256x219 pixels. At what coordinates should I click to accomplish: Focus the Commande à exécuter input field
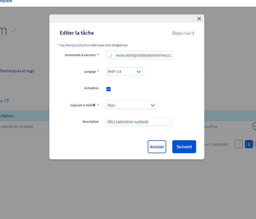[143, 55]
